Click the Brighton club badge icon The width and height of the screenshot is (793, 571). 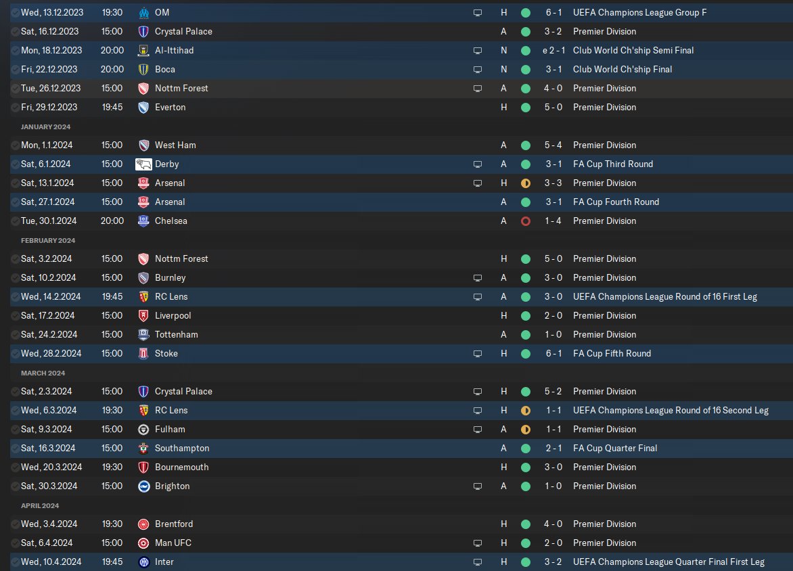click(x=143, y=486)
